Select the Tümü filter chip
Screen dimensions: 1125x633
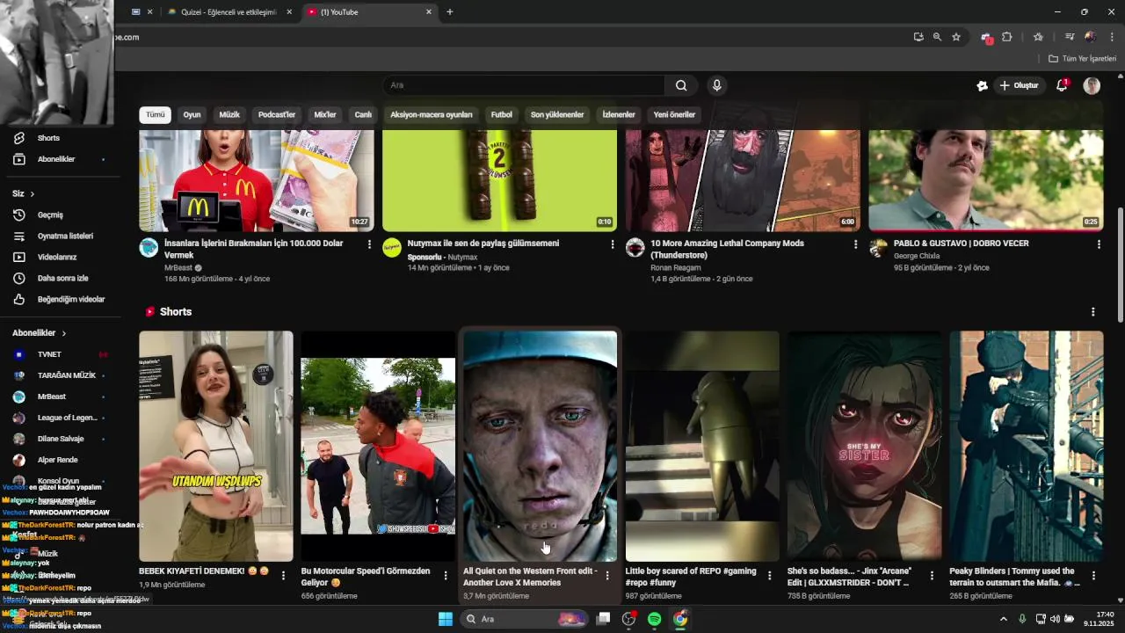156,114
